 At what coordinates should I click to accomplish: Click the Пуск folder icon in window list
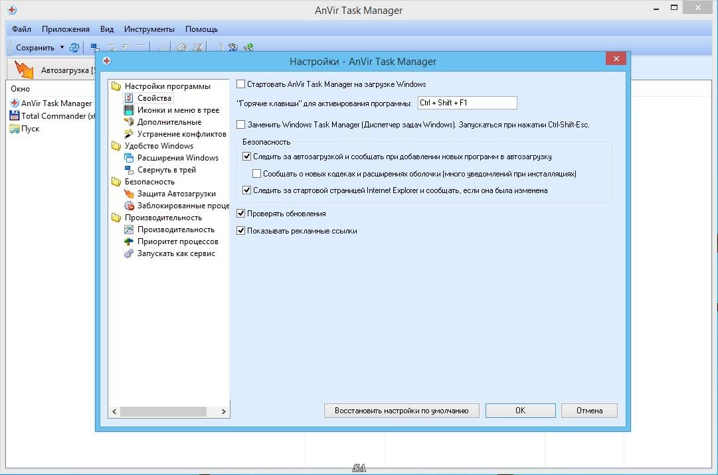(15, 129)
